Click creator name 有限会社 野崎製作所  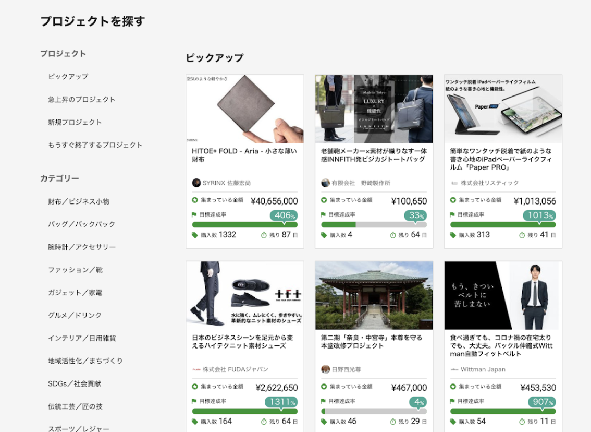click(361, 183)
